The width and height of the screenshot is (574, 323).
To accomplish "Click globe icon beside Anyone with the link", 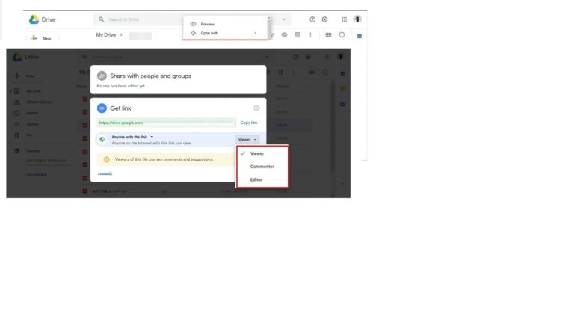I will pos(102,140).
